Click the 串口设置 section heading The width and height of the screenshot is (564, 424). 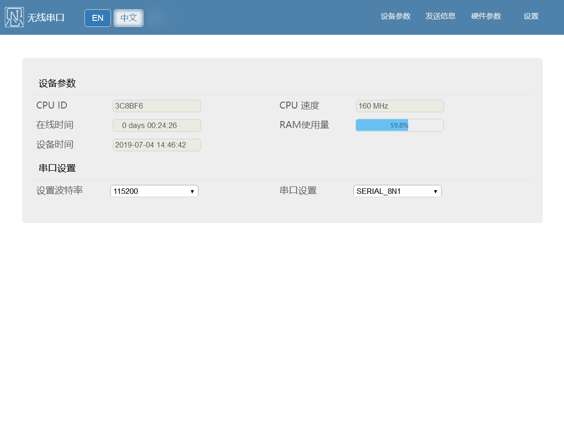57,168
